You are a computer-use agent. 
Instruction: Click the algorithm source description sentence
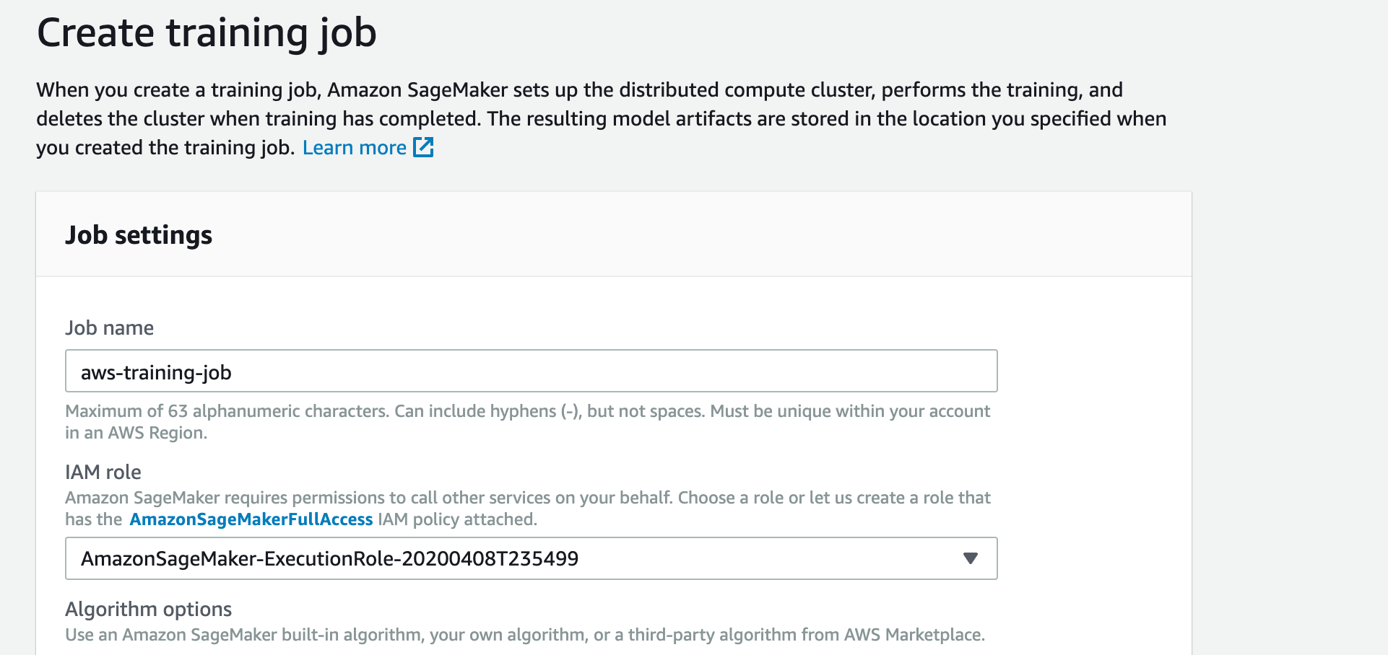[525, 635]
